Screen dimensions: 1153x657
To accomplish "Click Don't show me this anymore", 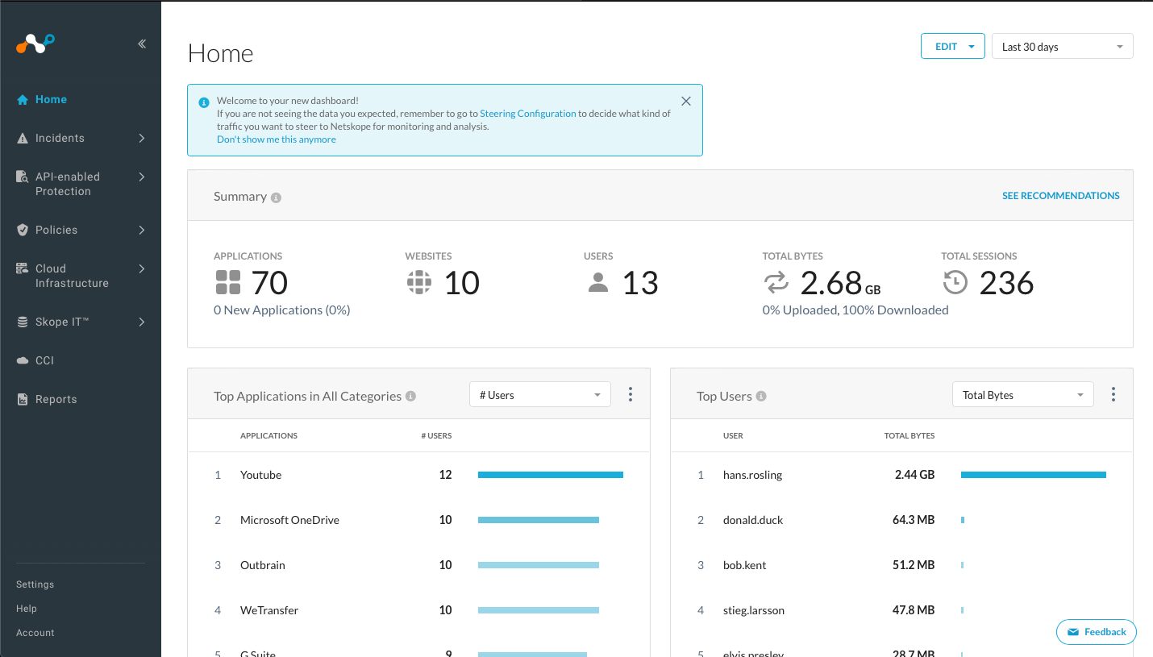I will tap(277, 139).
